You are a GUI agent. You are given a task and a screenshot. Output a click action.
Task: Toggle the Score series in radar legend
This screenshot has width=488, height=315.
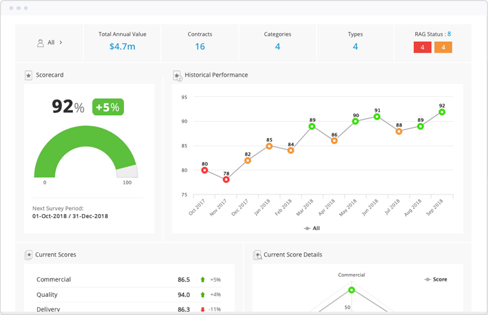(435, 279)
